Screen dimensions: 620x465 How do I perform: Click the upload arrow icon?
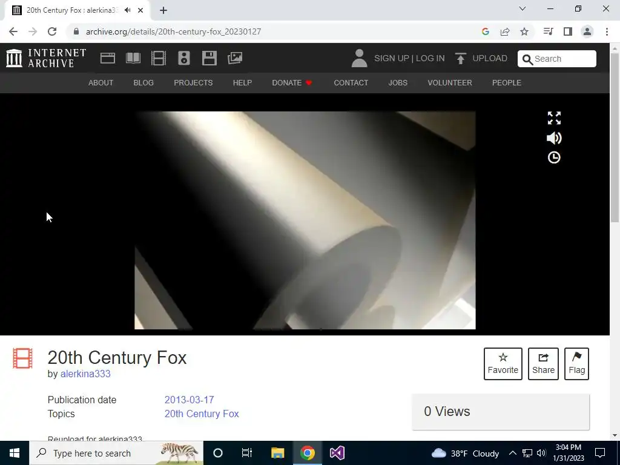[460, 59]
